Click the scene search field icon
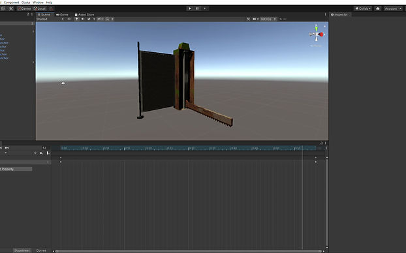The image size is (406, 253). pyautogui.click(x=281, y=19)
